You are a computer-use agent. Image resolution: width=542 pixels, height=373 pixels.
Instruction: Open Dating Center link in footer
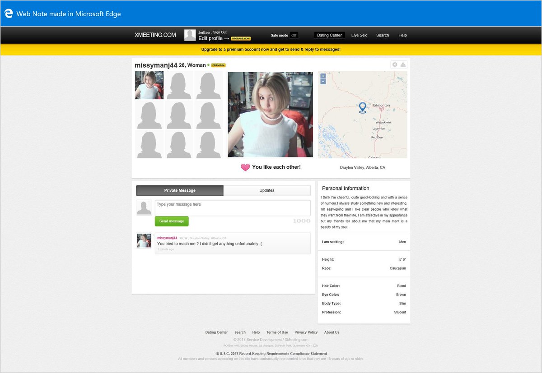pyautogui.click(x=216, y=332)
